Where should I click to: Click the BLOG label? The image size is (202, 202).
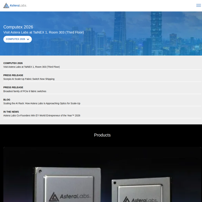pos(7,100)
